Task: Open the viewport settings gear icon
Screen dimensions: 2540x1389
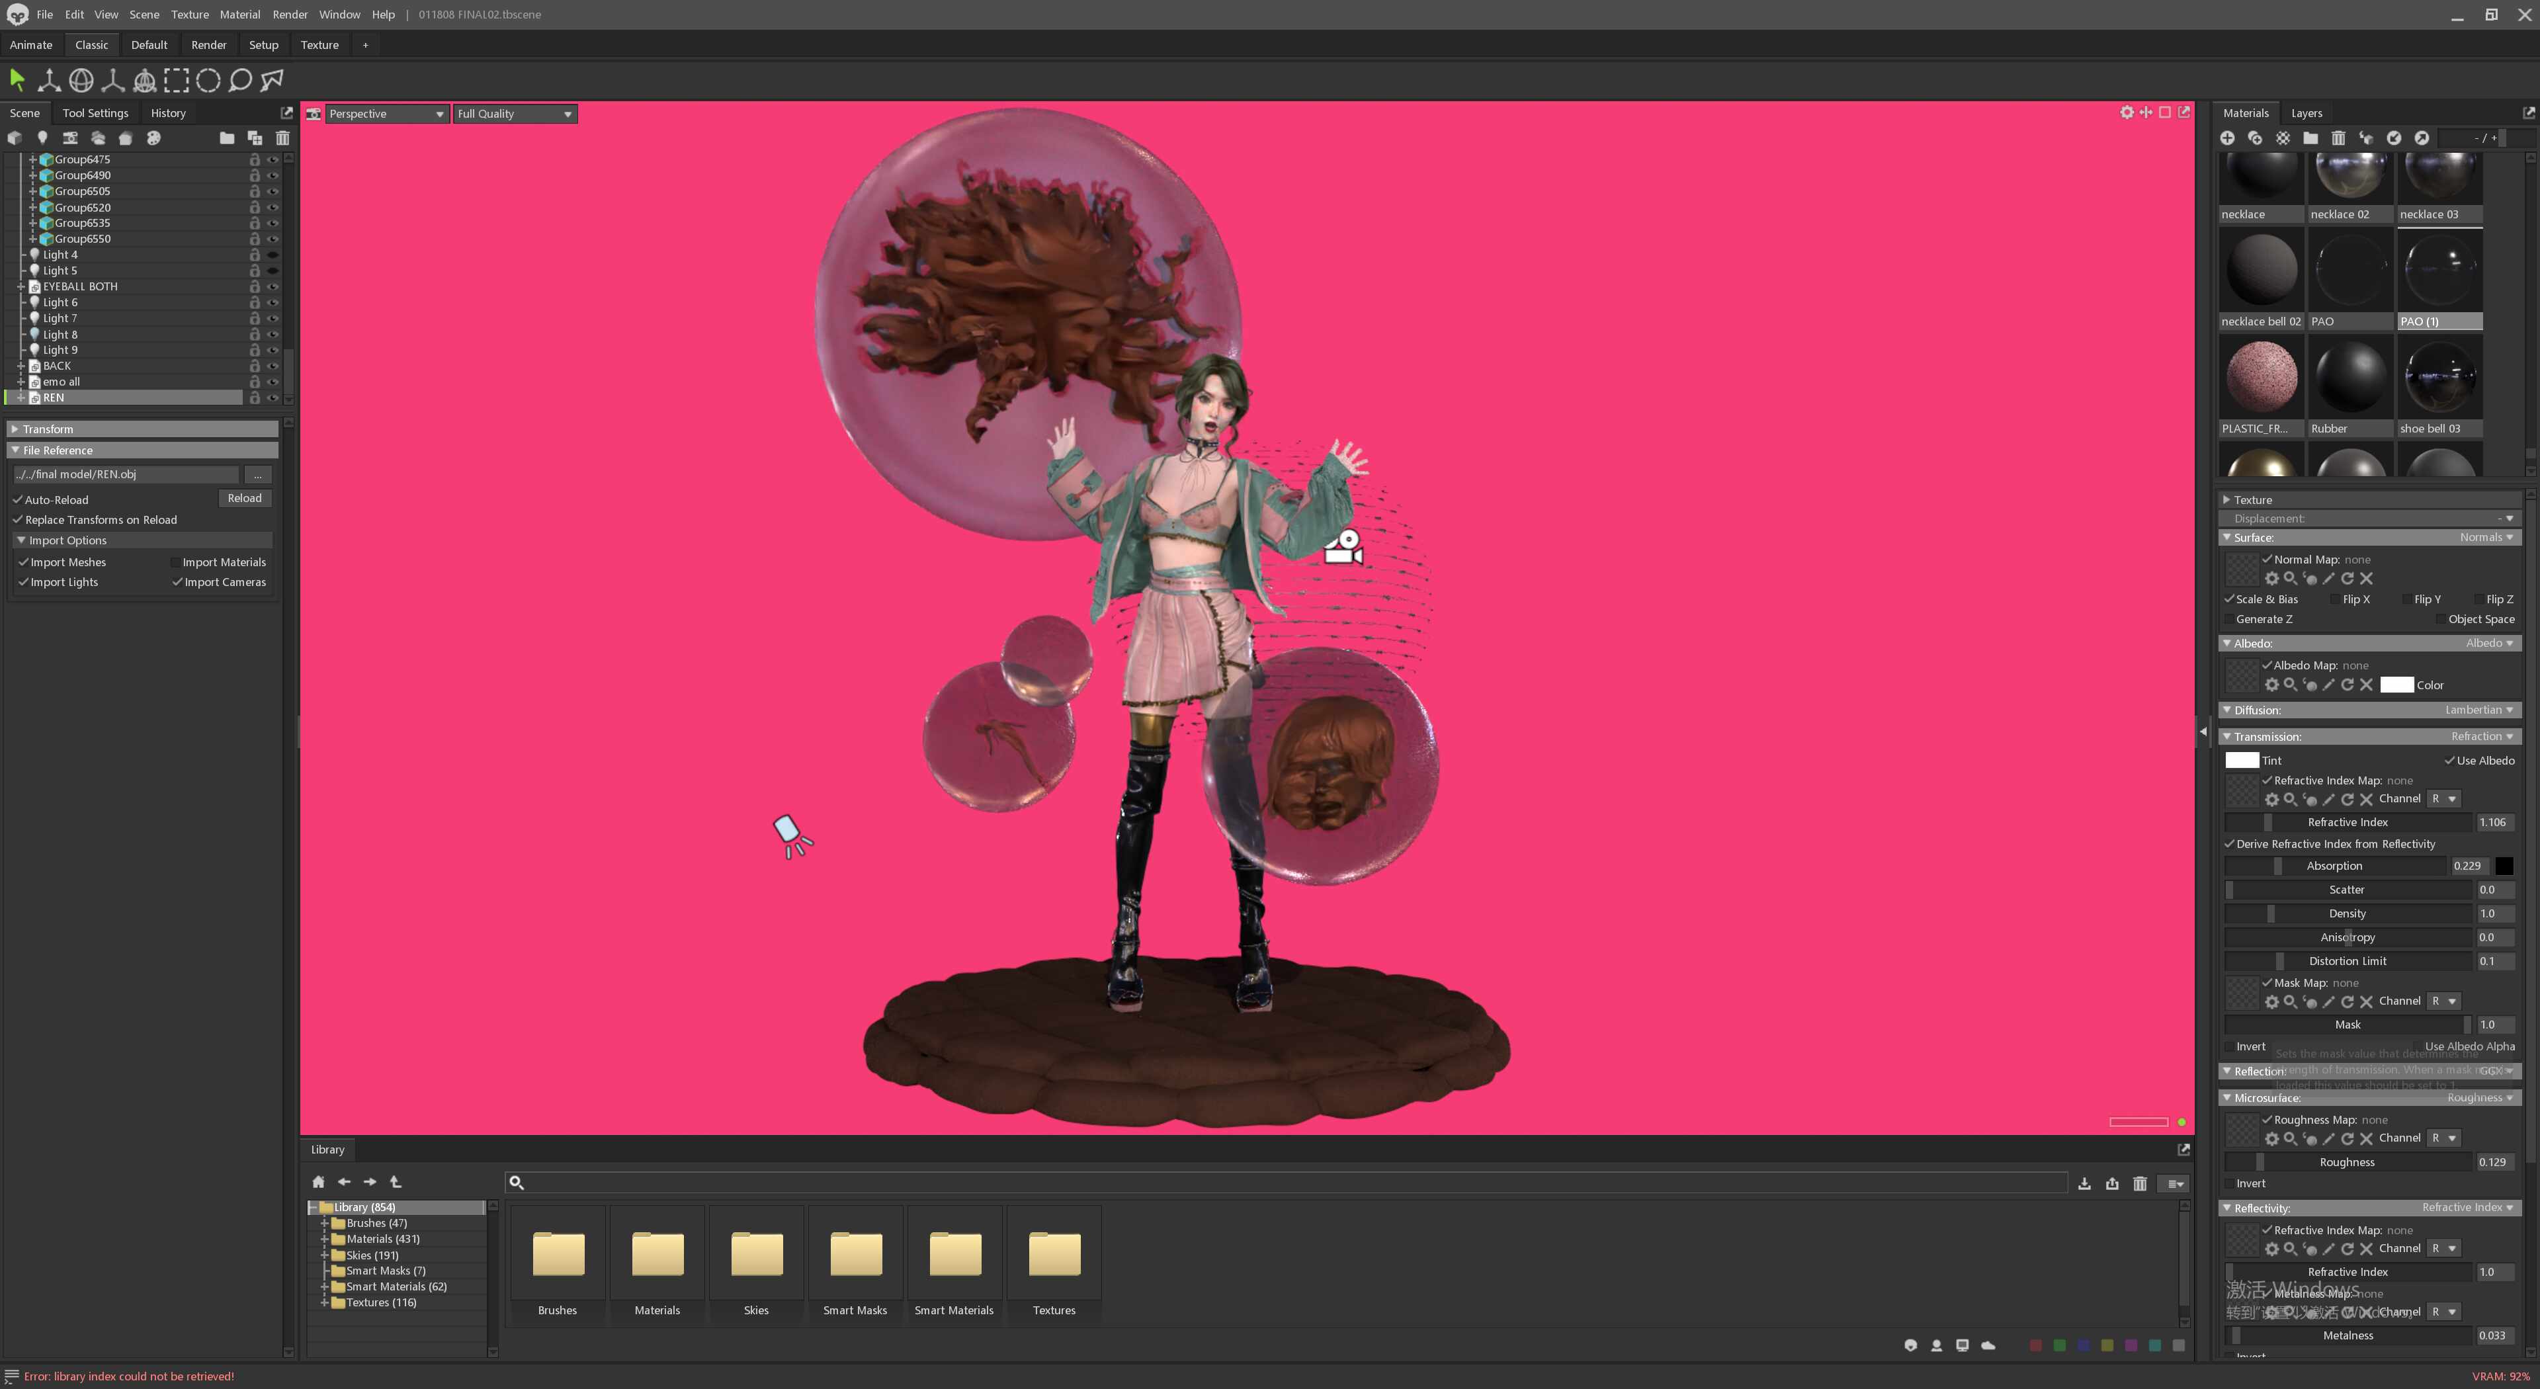Action: [2127, 112]
